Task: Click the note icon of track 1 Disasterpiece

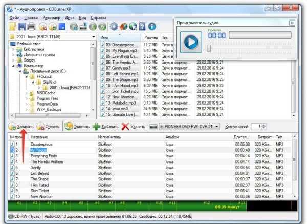Action: point(12,145)
